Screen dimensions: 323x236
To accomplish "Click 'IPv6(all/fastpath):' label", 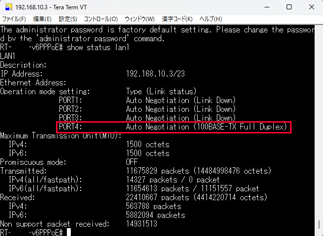I will click(x=45, y=189).
